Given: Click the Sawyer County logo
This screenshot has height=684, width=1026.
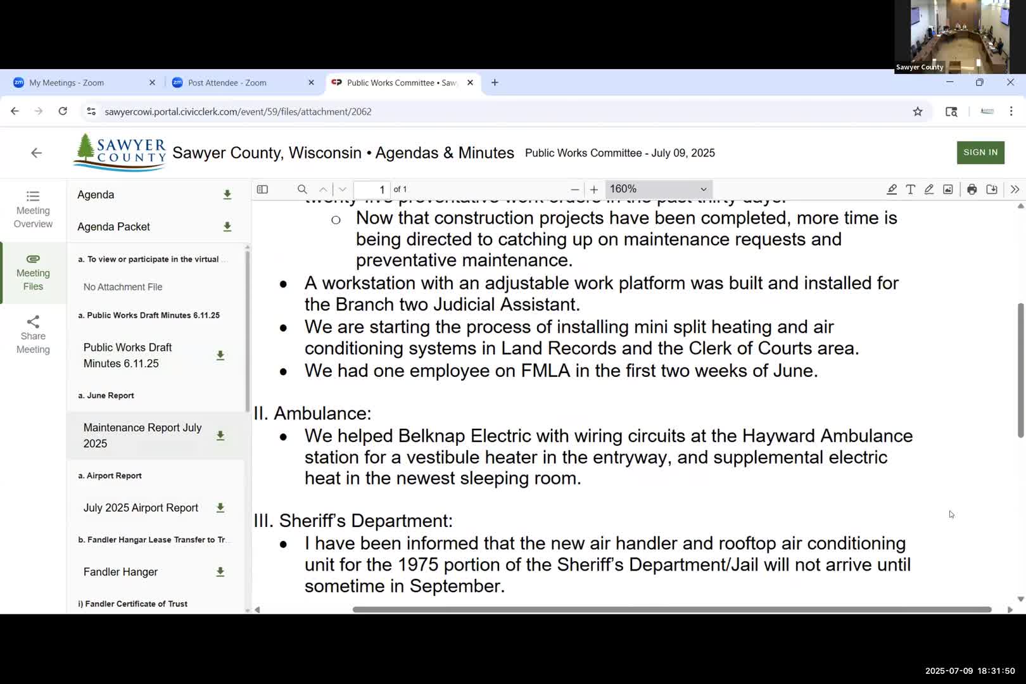Looking at the screenshot, I should tap(120, 152).
